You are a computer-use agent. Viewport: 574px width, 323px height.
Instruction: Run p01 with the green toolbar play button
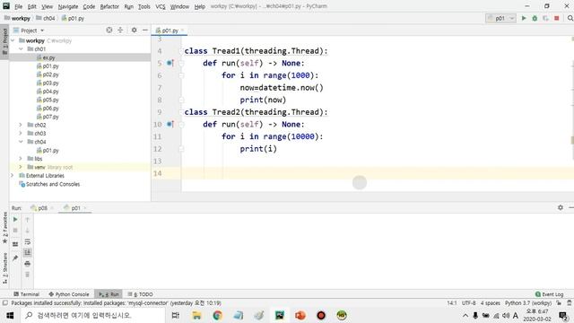524,18
